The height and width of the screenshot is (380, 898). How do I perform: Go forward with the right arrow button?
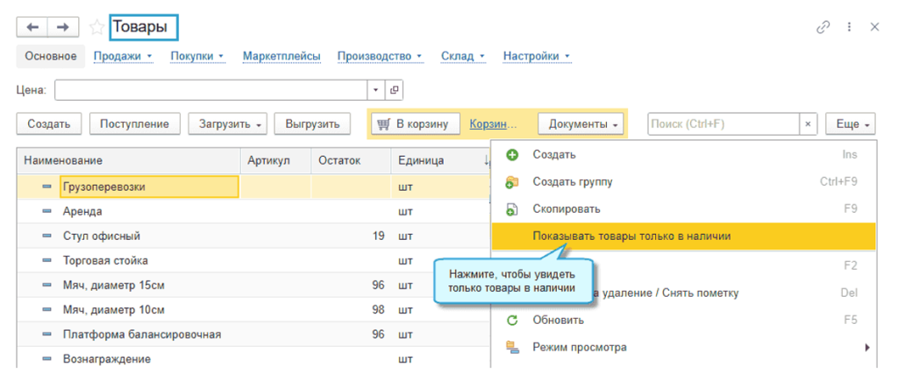point(63,27)
